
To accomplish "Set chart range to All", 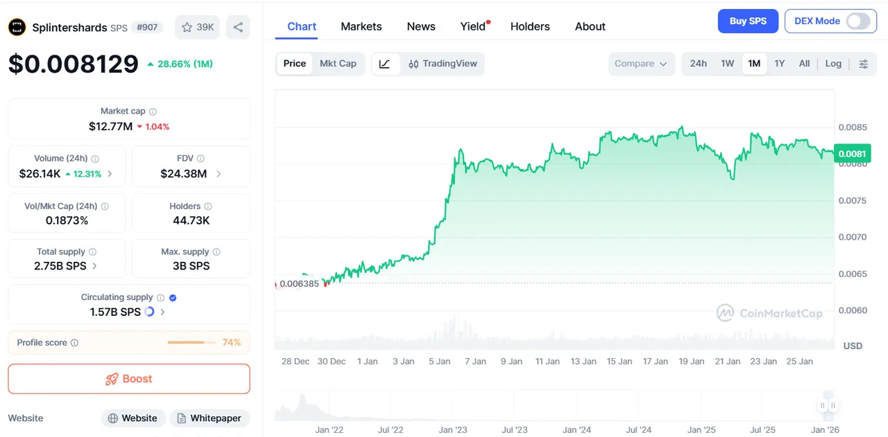I will pos(804,64).
